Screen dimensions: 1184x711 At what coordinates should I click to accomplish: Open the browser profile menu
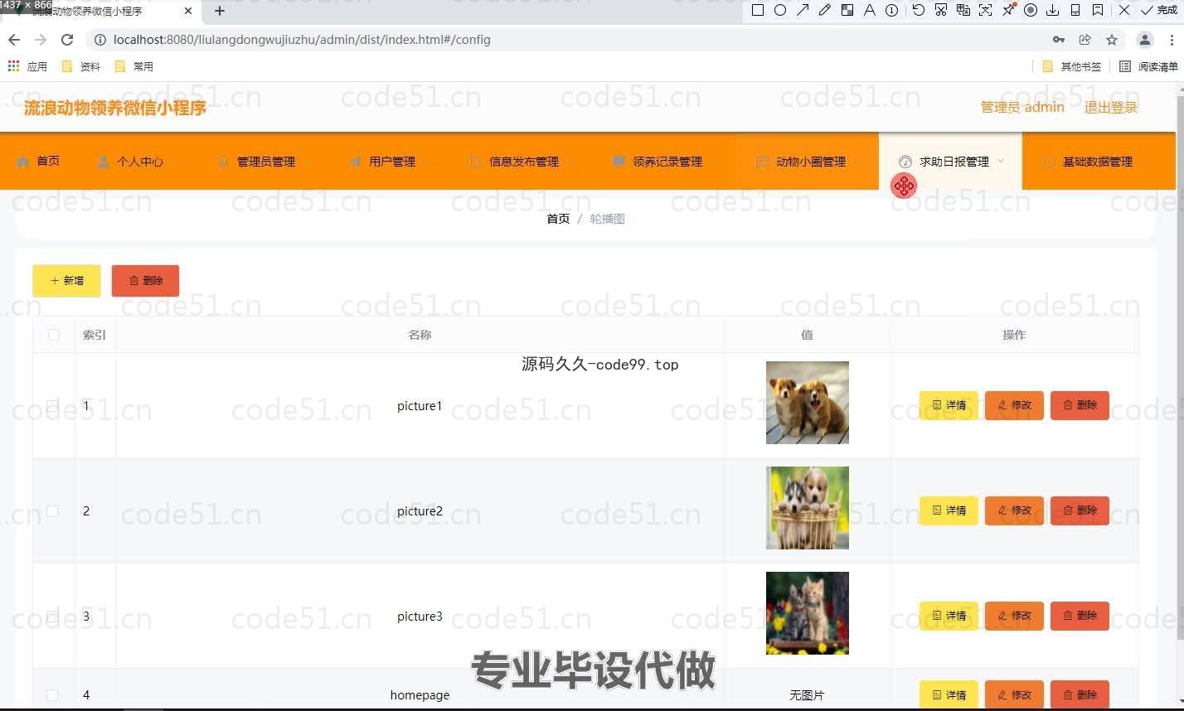[1145, 40]
